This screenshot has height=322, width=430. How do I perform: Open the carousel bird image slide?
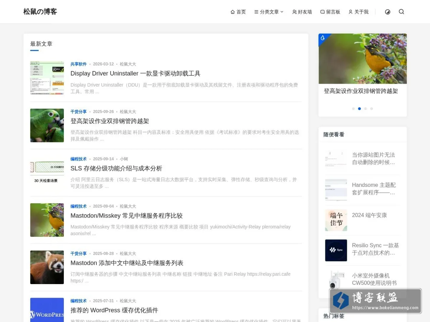pos(363,59)
